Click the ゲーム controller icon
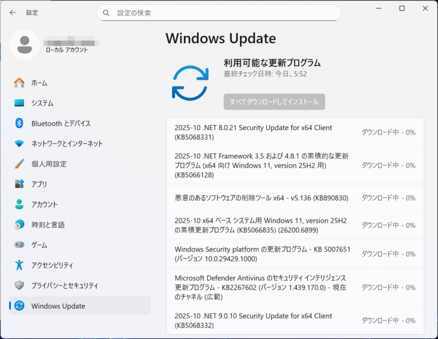438x339 pixels. tap(19, 244)
